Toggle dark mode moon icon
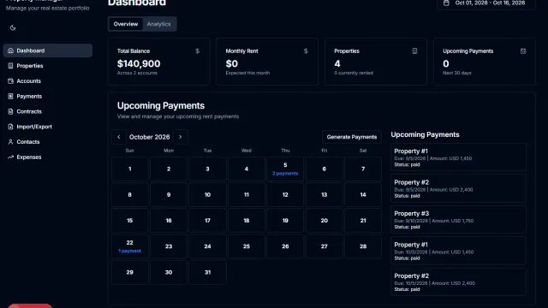 click(x=13, y=28)
